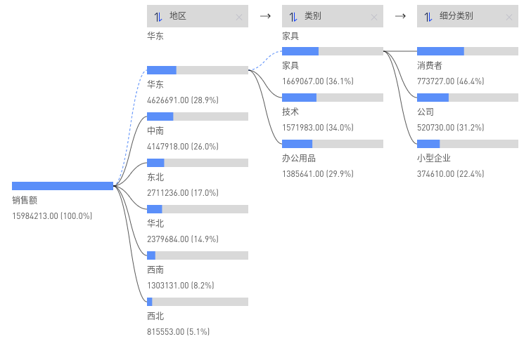
Task: Expand the 技术 category bar
Action: point(333,98)
